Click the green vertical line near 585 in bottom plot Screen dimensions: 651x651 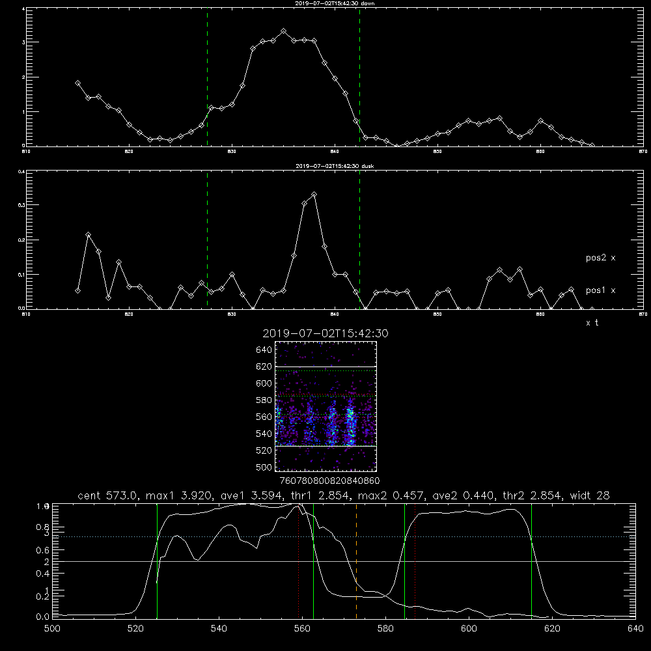pyautogui.click(x=404, y=561)
